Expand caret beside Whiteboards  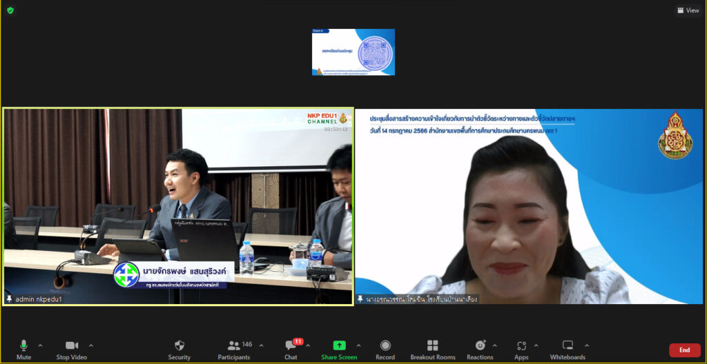click(x=587, y=345)
